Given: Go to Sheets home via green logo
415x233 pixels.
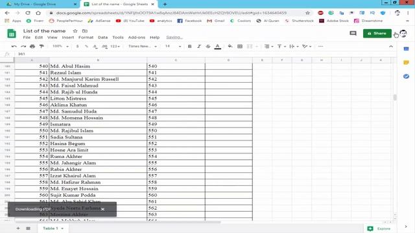Looking at the screenshot, I should pos(12,34).
